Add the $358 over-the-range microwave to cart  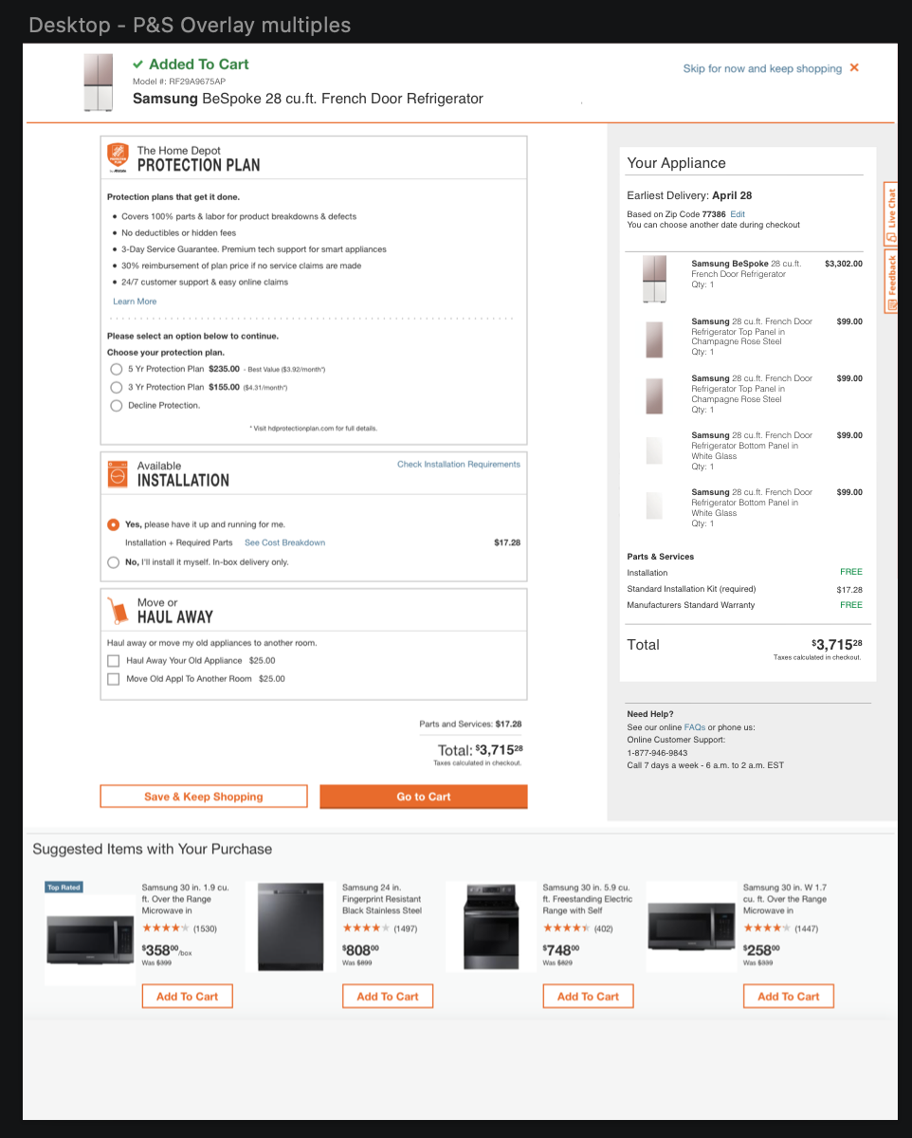[188, 997]
